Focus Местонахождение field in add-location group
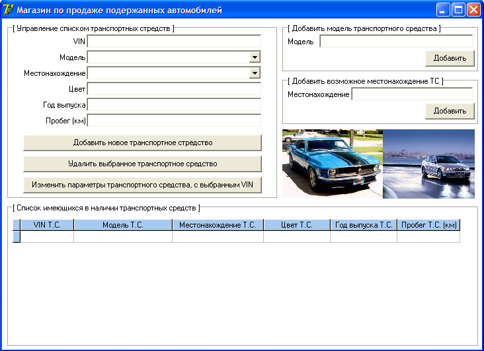 [x=412, y=94]
